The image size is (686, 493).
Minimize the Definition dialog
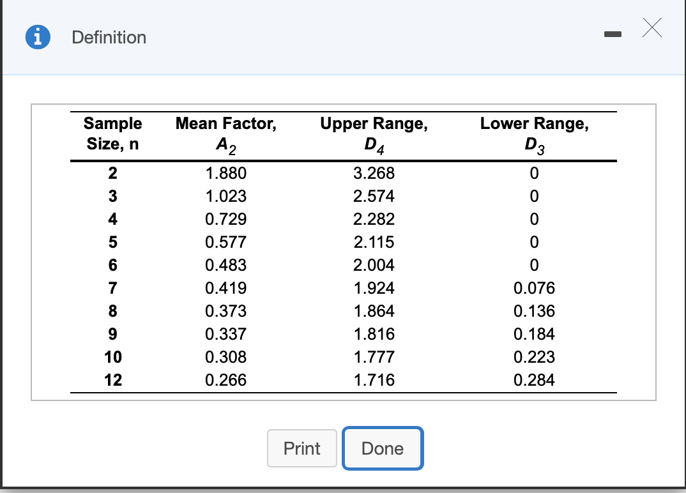tap(613, 35)
